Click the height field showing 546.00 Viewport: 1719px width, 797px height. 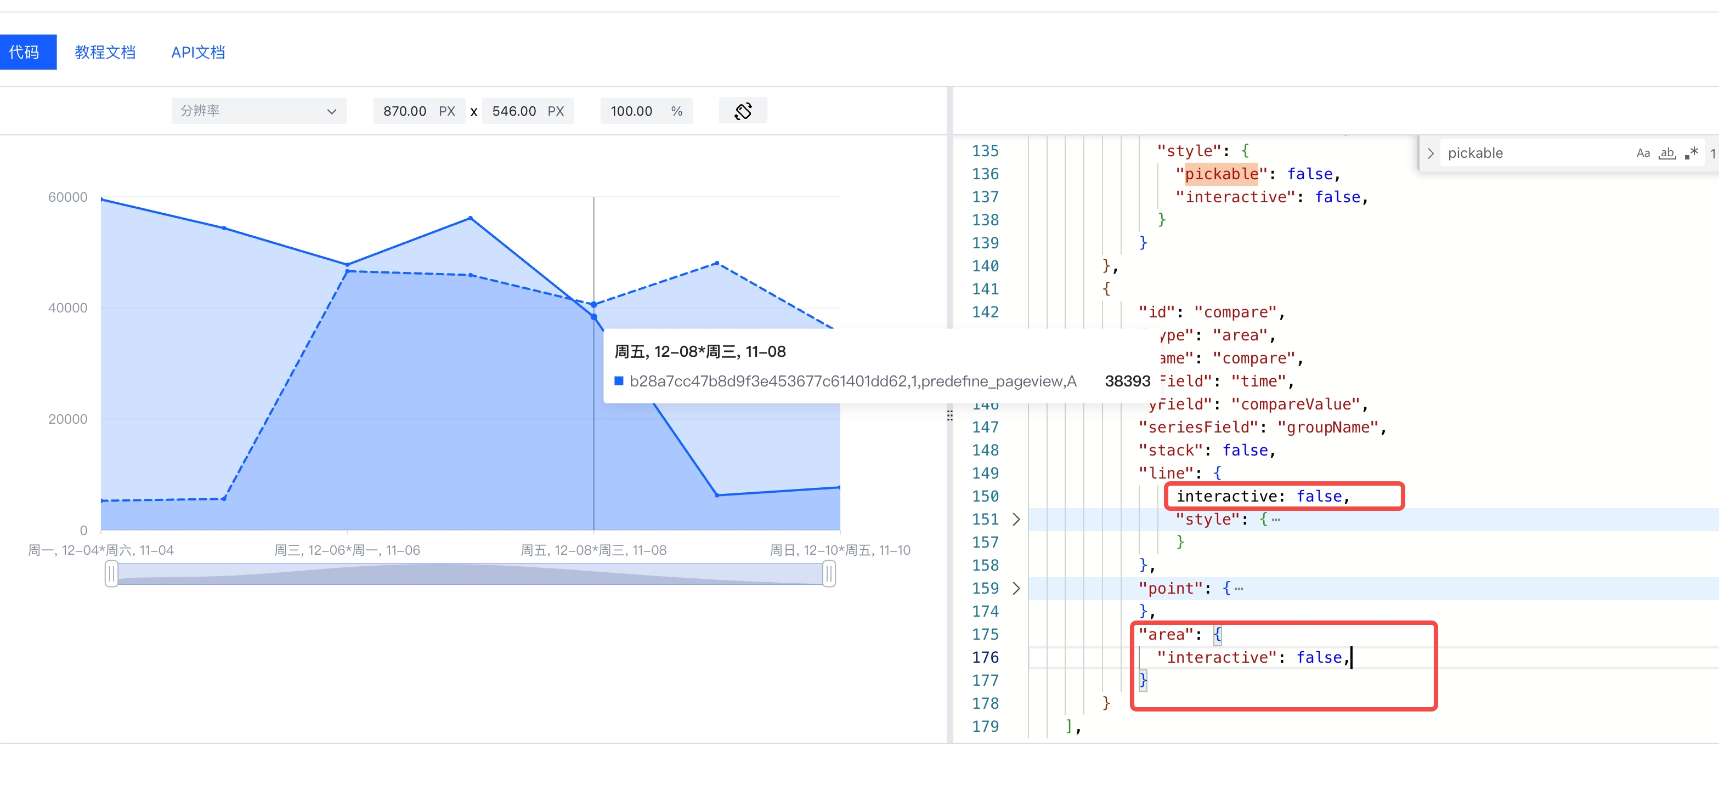pos(528,111)
